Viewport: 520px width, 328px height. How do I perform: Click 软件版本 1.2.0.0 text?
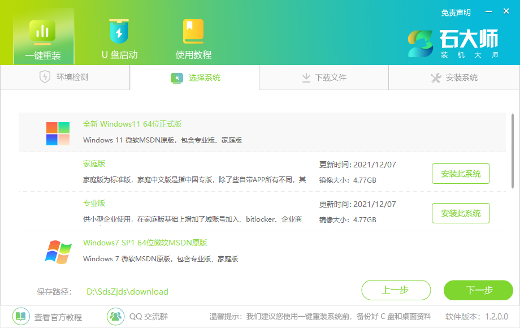pos(476,317)
